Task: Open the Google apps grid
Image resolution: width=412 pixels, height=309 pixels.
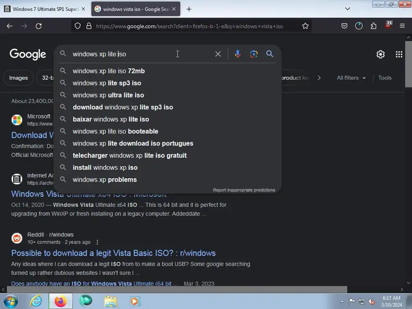Action: [x=399, y=54]
